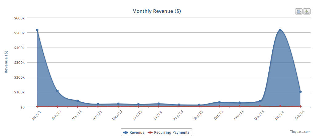This screenshot has height=139, width=317.
Task: Click the Revenue ($) vertical axis title
Action: [x=6, y=62]
